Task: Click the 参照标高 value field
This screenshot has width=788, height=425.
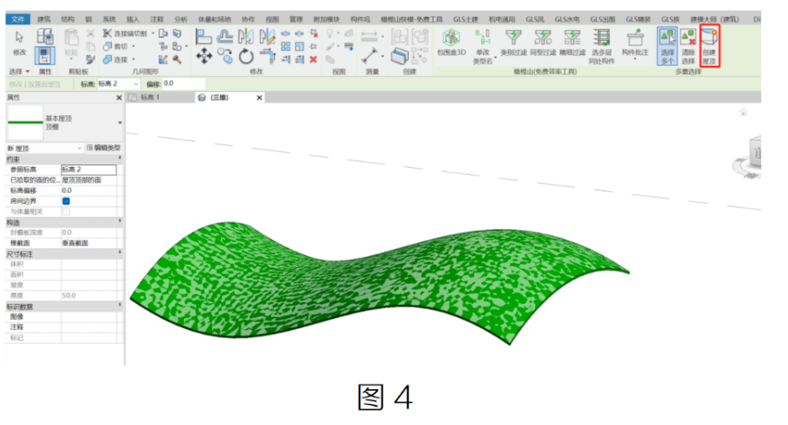Action: (89, 169)
